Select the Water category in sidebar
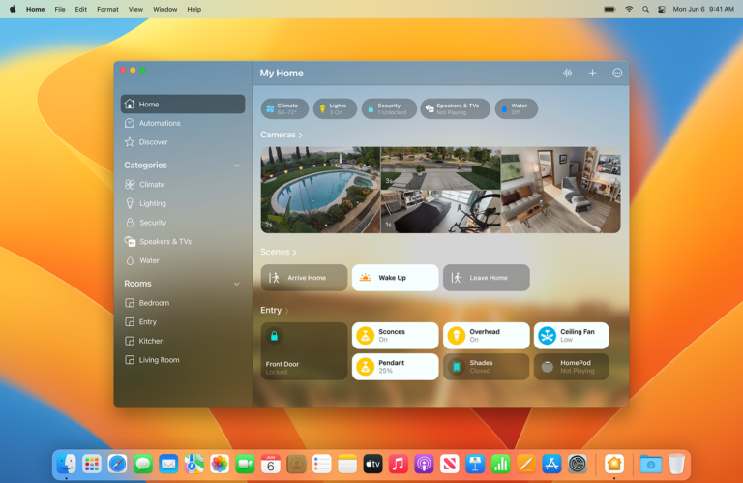This screenshot has width=743, height=483. point(183,260)
